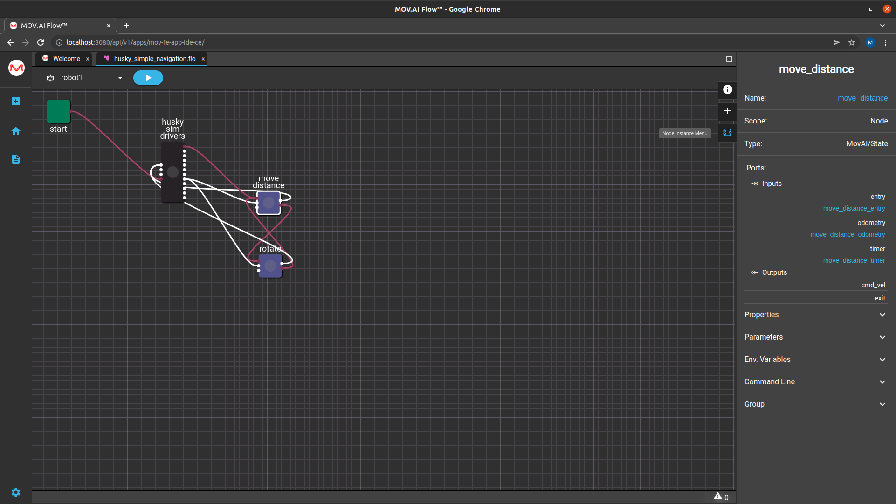
Task: Go to the Home icon in sidebar
Action: coord(16,131)
